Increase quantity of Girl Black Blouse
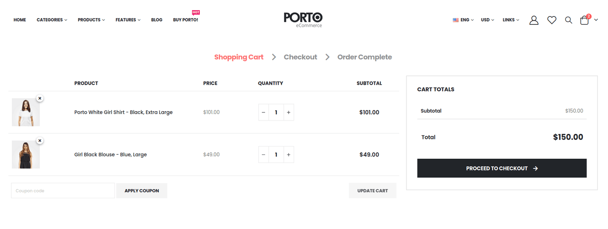The width and height of the screenshot is (608, 229). [289, 154]
